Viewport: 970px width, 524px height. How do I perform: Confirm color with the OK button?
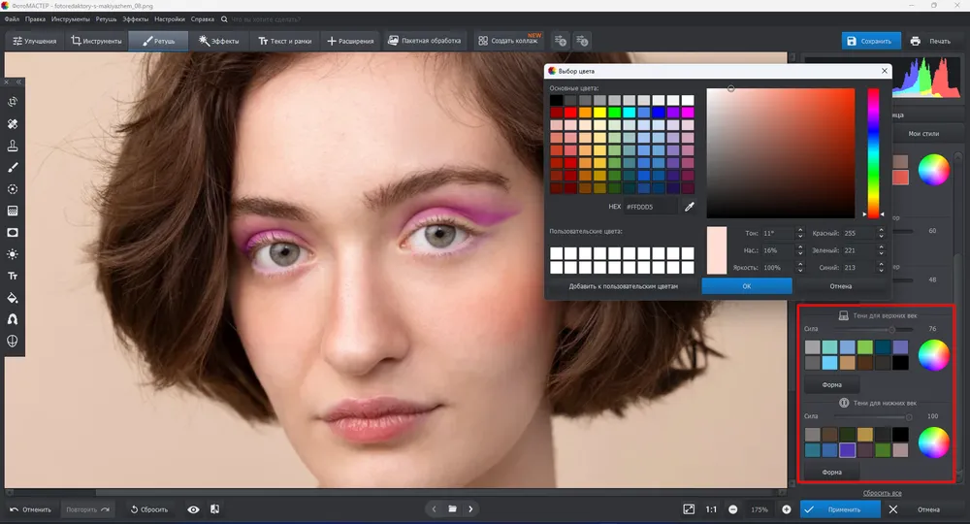pos(747,286)
